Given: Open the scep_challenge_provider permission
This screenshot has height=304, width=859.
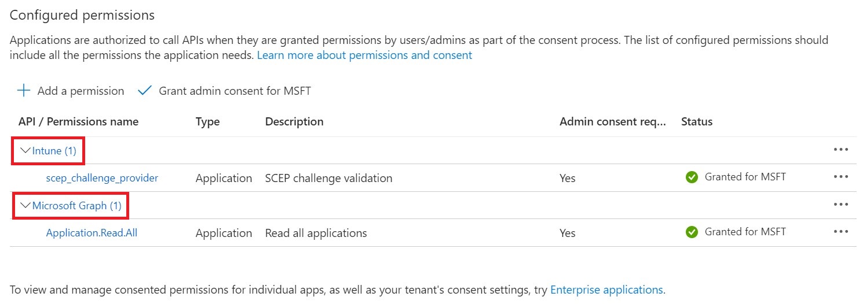Looking at the screenshot, I should tap(102, 178).
